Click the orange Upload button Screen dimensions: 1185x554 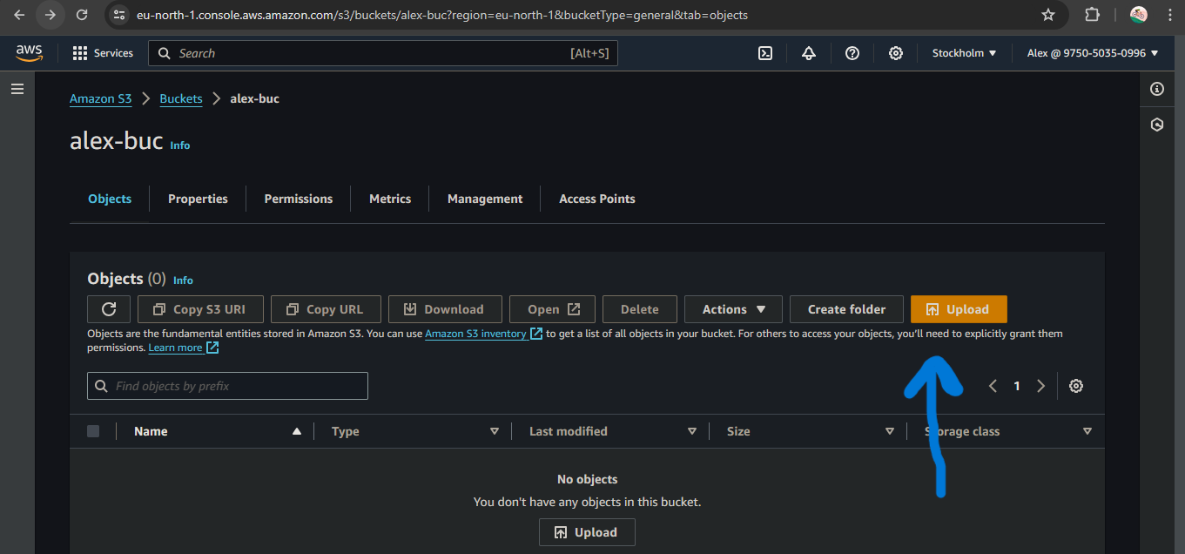tap(958, 309)
